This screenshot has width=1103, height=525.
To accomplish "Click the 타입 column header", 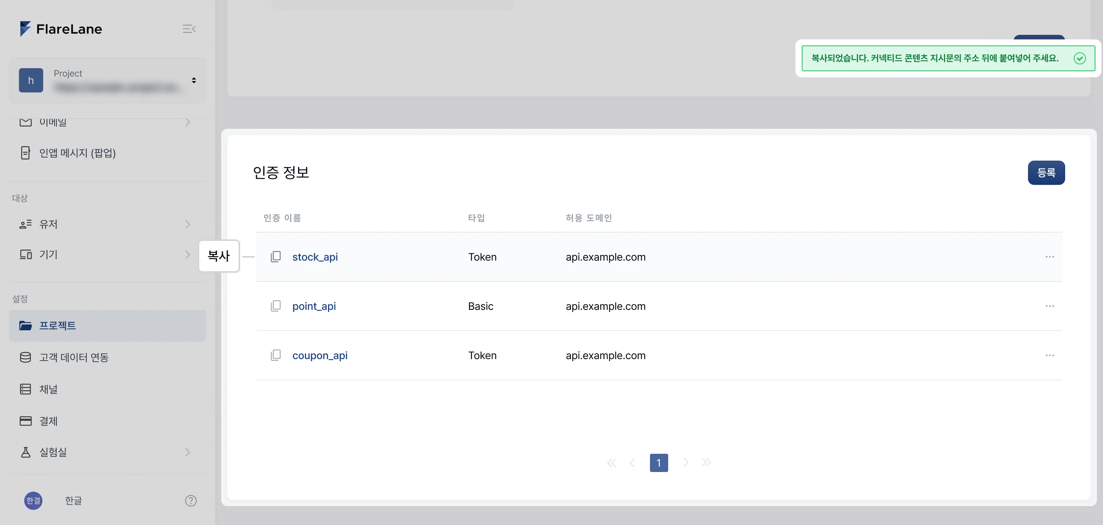I will 476,218.
